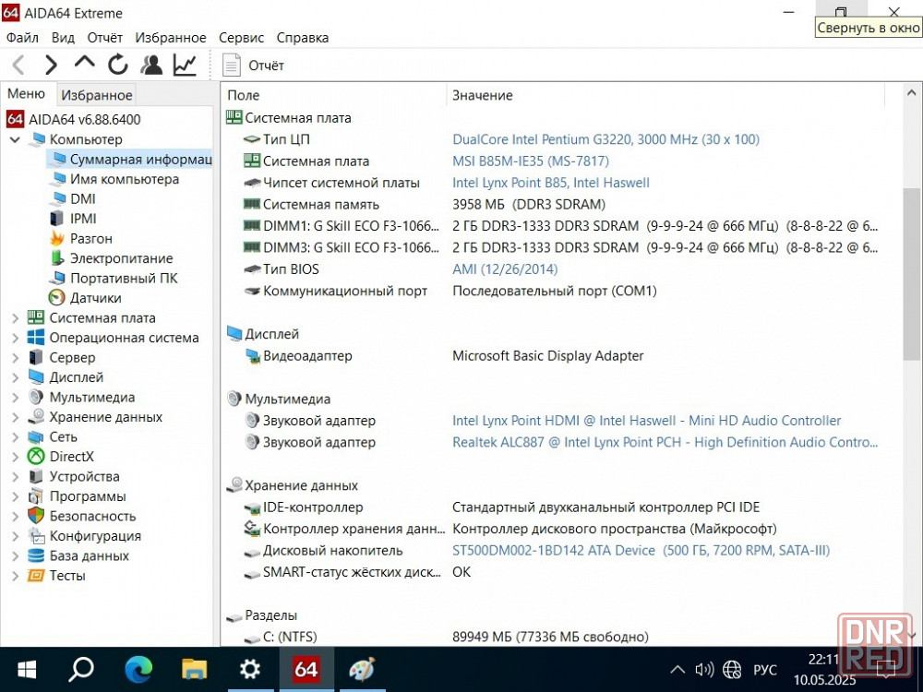Click the Портативный ПК laptop icon
Viewport: 923px width, 692px height.
click(57, 279)
